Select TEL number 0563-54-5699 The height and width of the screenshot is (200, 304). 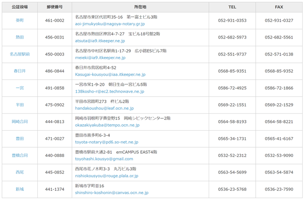232,172
